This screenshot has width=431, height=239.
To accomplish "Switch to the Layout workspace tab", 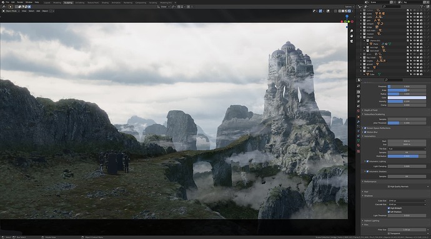I will (x=47, y=3).
